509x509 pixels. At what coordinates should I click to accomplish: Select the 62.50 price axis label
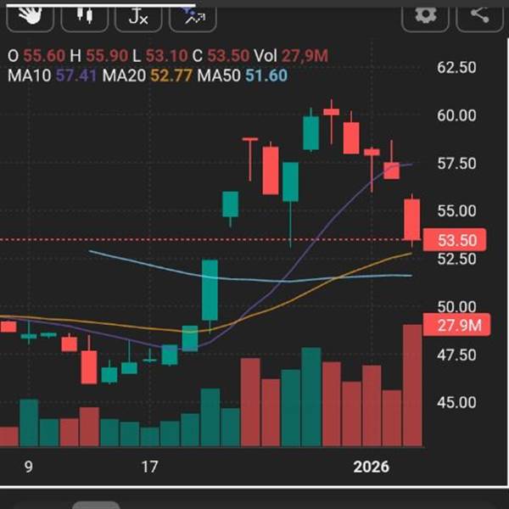tap(456, 68)
